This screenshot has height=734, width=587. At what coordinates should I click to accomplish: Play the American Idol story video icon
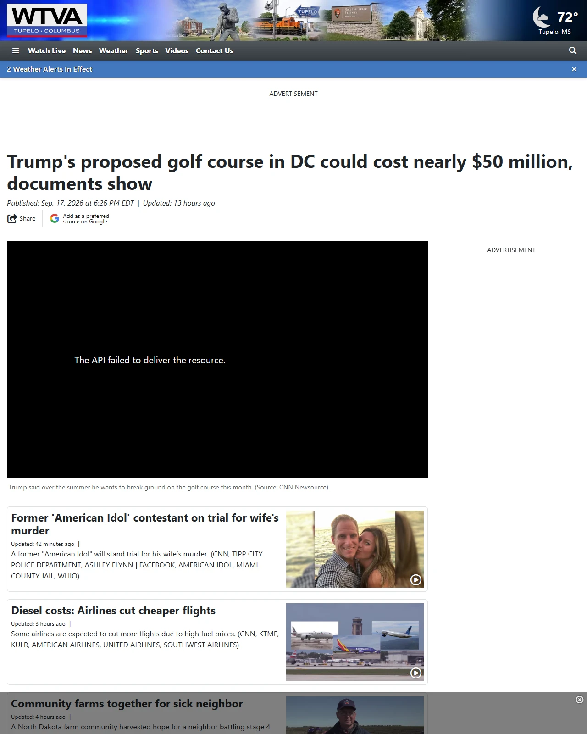coord(416,580)
